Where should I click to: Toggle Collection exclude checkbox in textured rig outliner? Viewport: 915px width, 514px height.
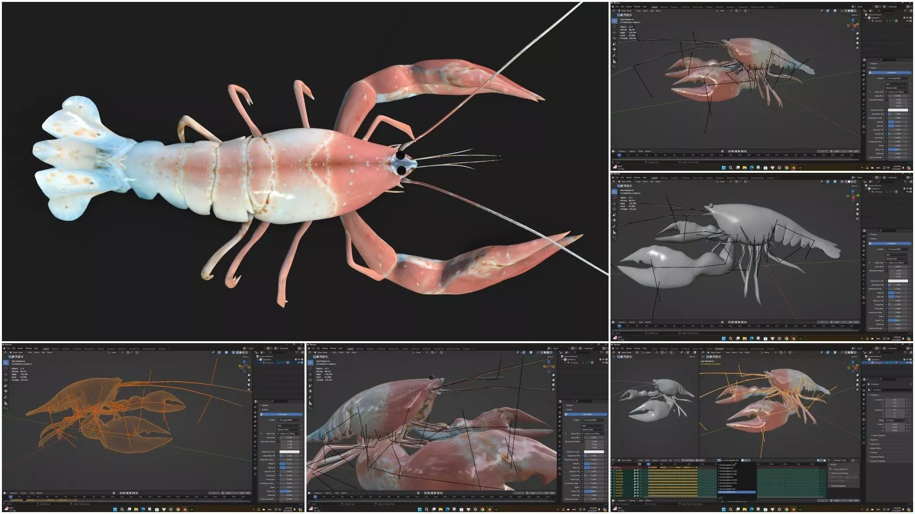(x=904, y=18)
